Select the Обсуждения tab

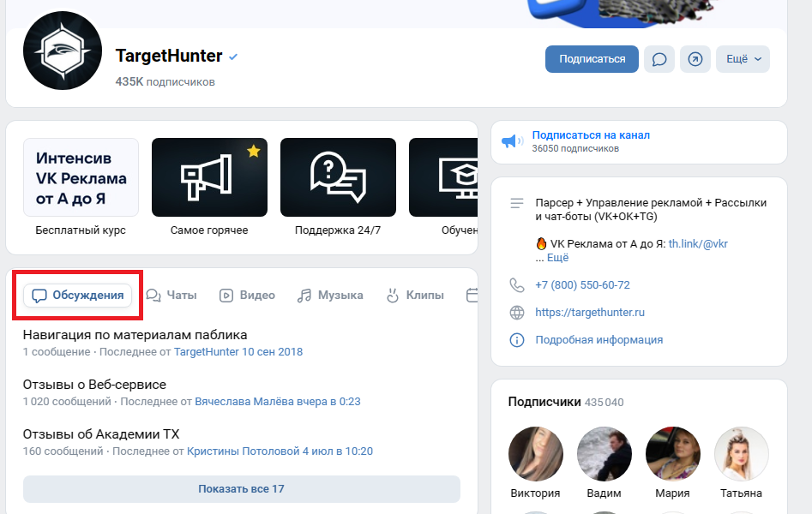tap(78, 295)
